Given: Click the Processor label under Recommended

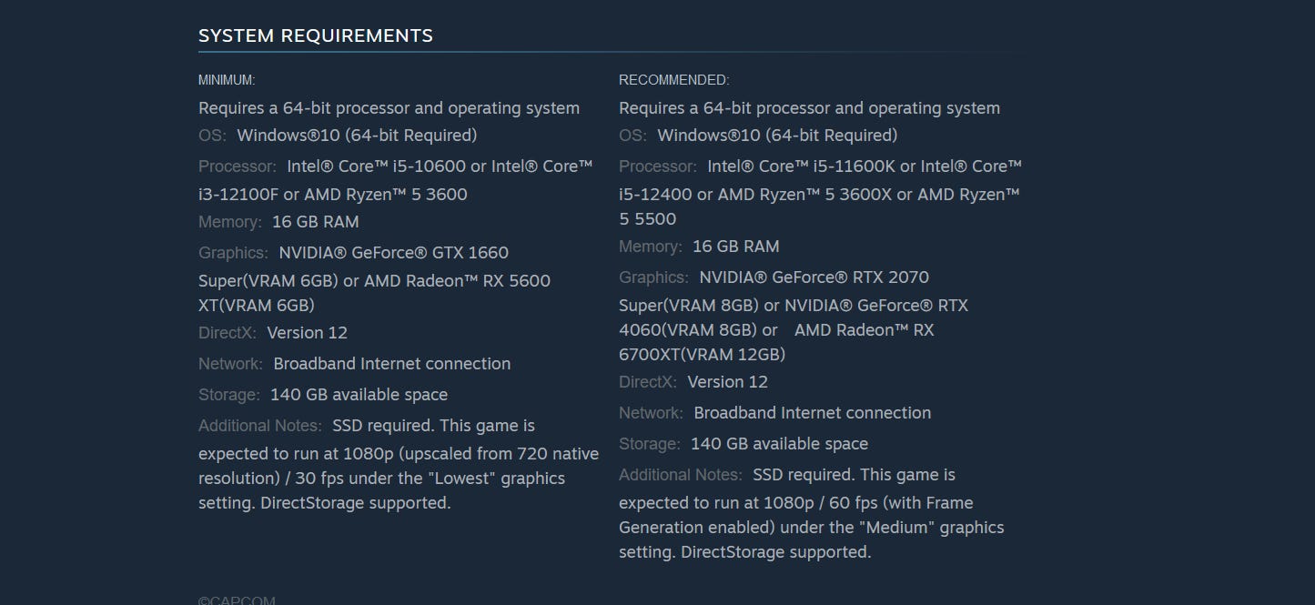Looking at the screenshot, I should pyautogui.click(x=657, y=166).
